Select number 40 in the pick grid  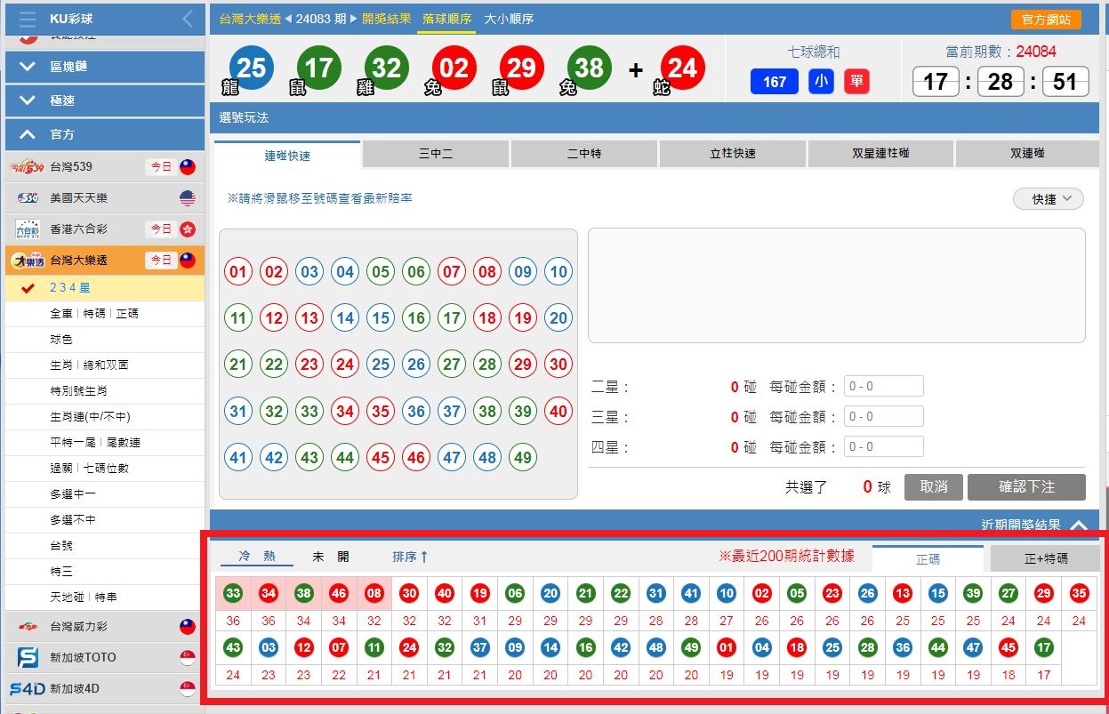pyautogui.click(x=559, y=412)
